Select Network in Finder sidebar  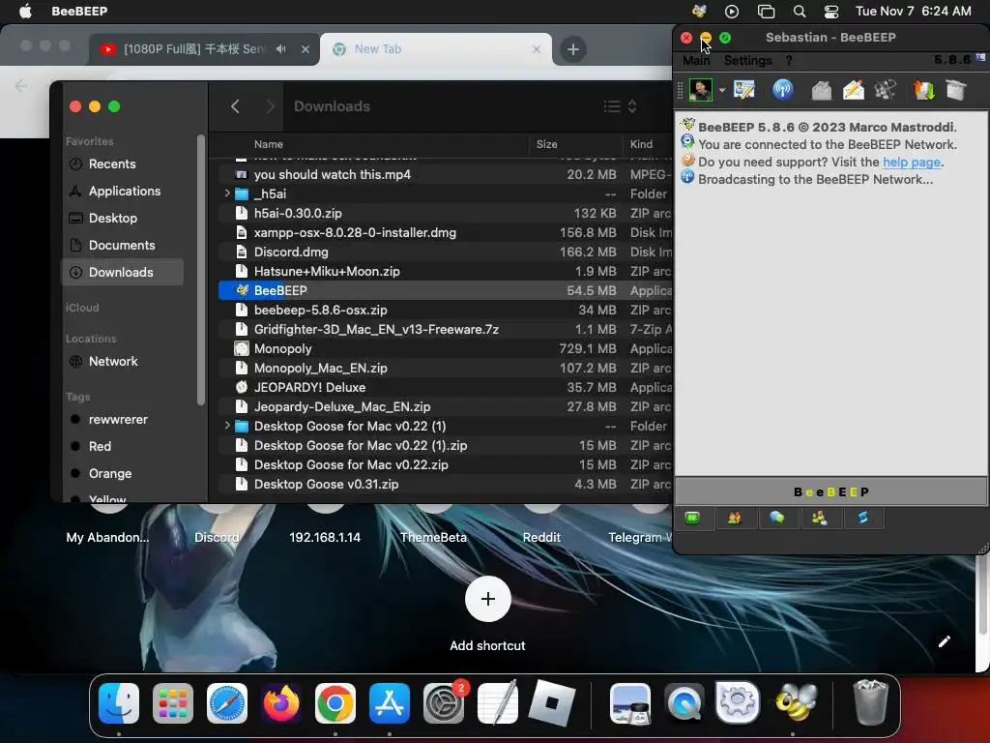pyautogui.click(x=123, y=362)
